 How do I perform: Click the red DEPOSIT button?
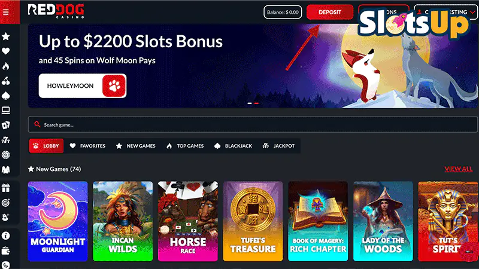click(330, 12)
